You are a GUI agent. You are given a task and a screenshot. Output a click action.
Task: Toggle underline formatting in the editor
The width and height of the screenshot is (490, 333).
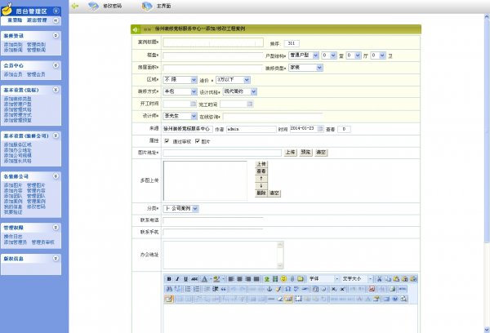185,279
